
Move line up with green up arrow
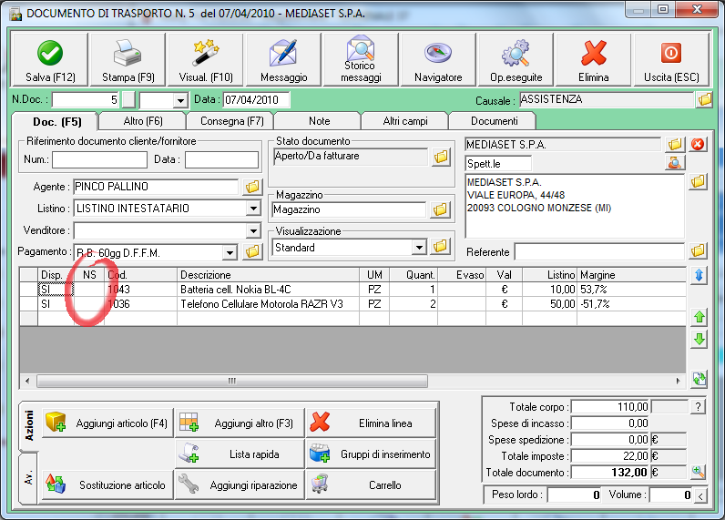(699, 317)
